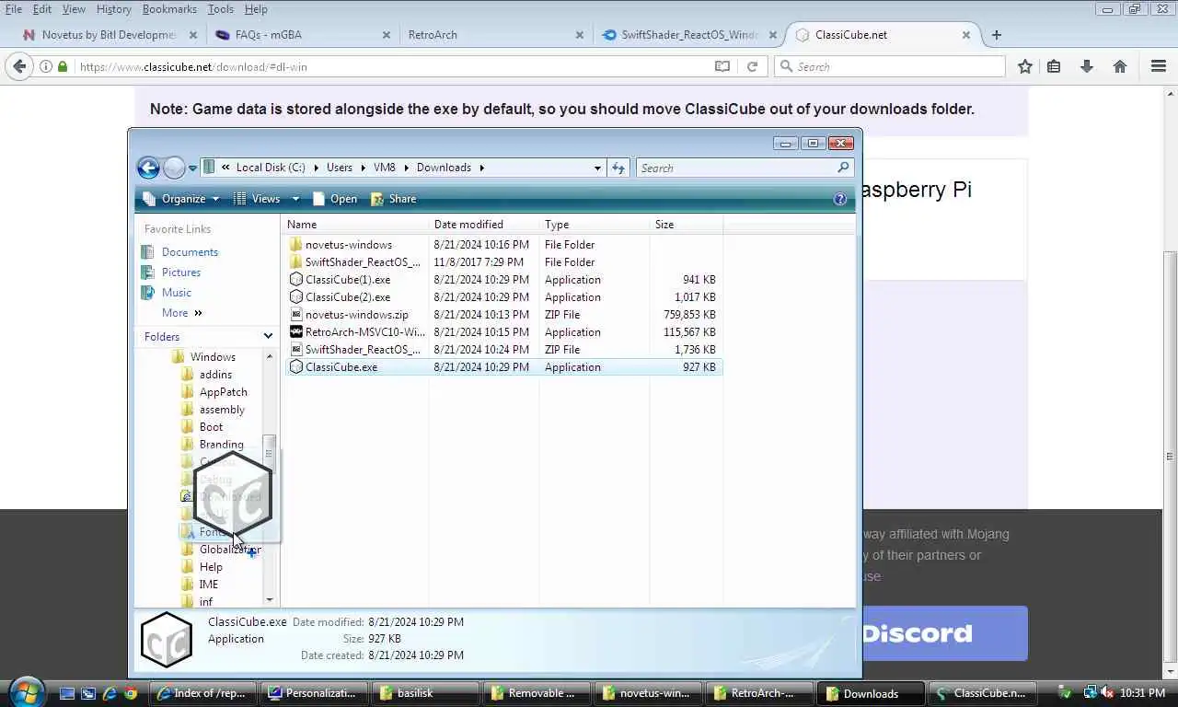Open the Firefox Tools menu
Screen dimensions: 1178x707
click(x=220, y=9)
